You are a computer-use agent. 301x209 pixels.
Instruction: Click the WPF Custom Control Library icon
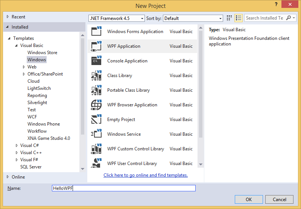96,148
